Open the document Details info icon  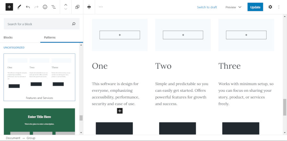click(x=45, y=7)
